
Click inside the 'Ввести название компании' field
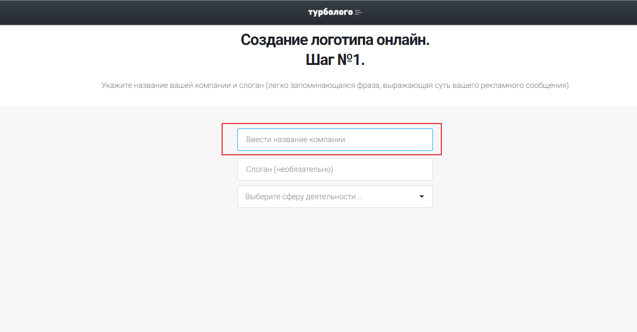[335, 139]
